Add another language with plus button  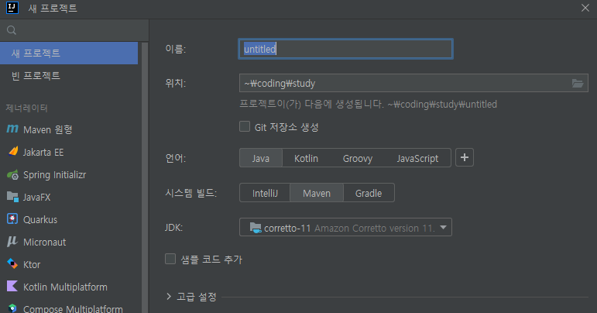tap(465, 157)
